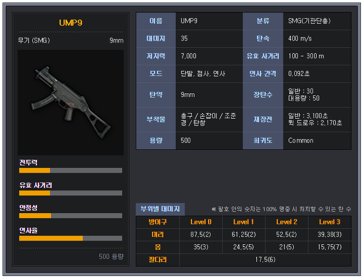Click the 장탄수 label cell
The width and height of the screenshot is (364, 280).
(x=263, y=95)
